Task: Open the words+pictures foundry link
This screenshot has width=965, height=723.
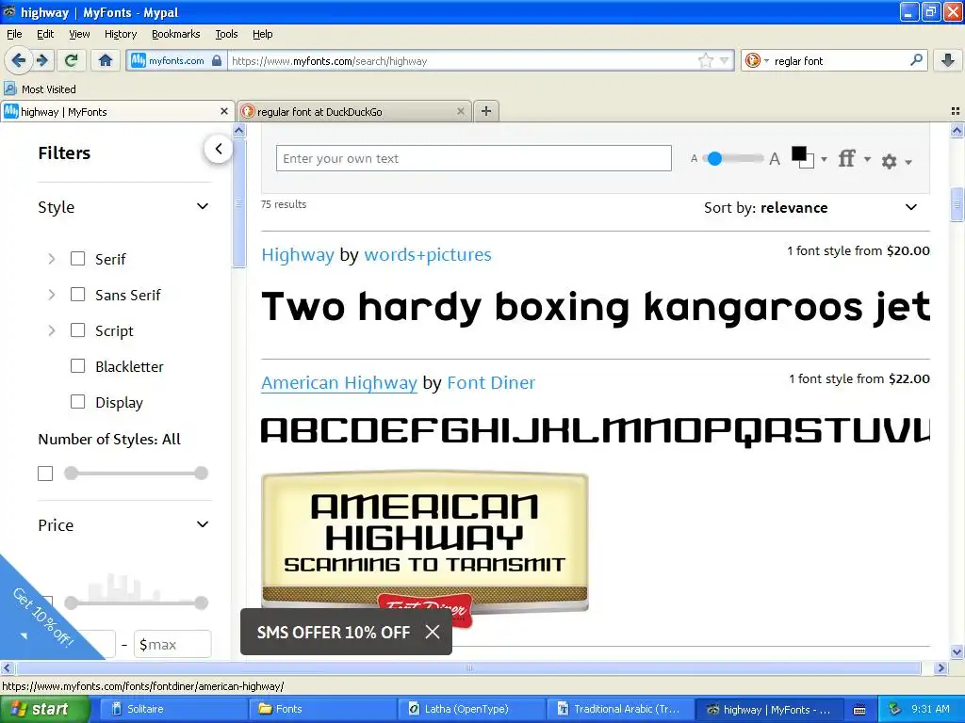Action: coord(428,254)
